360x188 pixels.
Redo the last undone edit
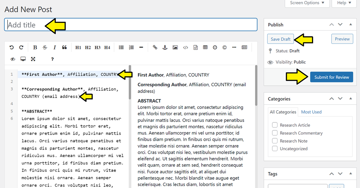pyautogui.click(x=21, y=47)
